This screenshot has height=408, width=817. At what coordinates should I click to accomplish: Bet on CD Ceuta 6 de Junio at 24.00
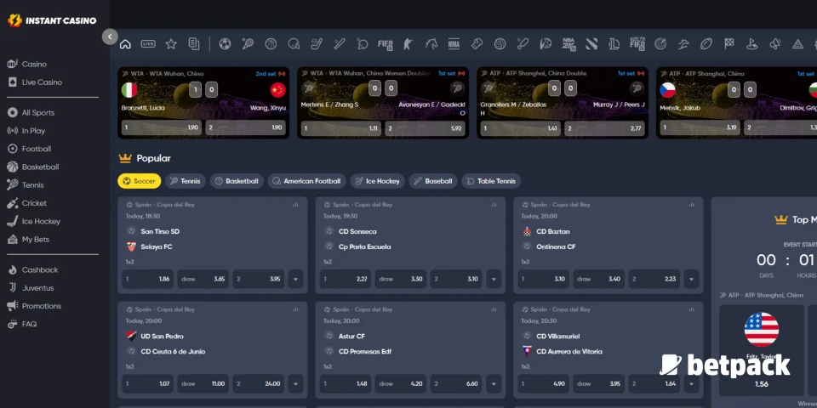click(259, 383)
